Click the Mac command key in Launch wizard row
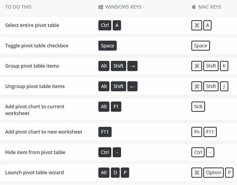This screenshot has height=185, width=237. (x=197, y=173)
